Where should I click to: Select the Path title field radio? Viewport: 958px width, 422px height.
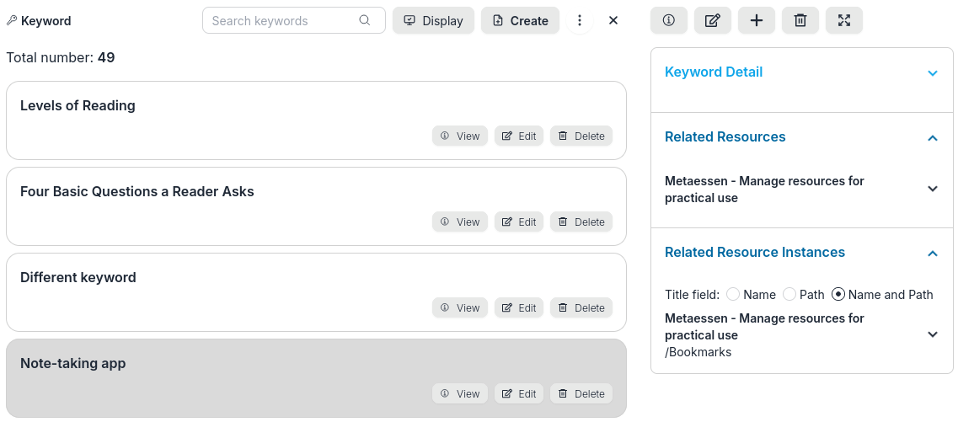pyautogui.click(x=789, y=295)
